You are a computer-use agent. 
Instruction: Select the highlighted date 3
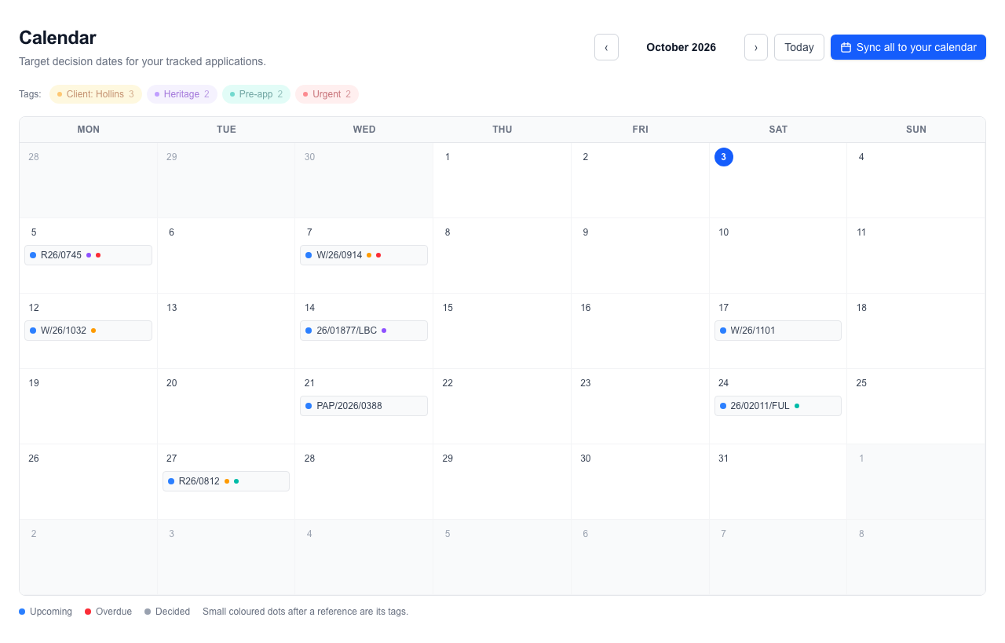(724, 157)
